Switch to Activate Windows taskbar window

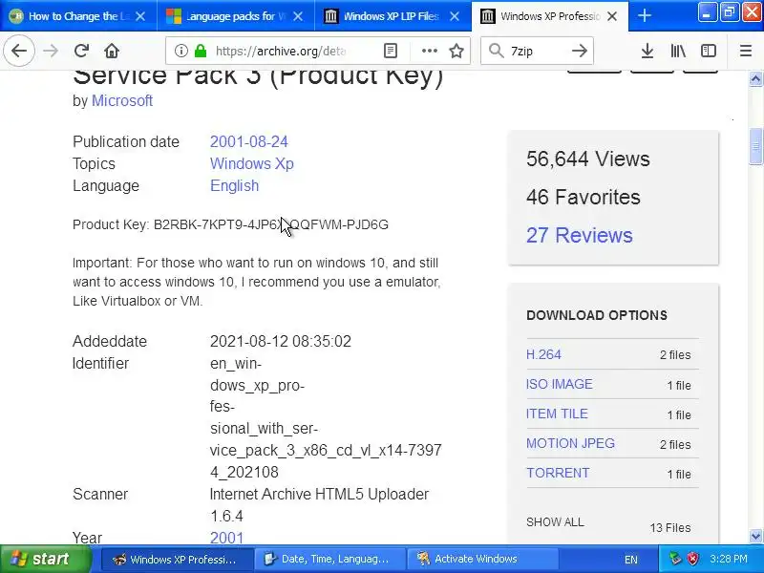482,559
